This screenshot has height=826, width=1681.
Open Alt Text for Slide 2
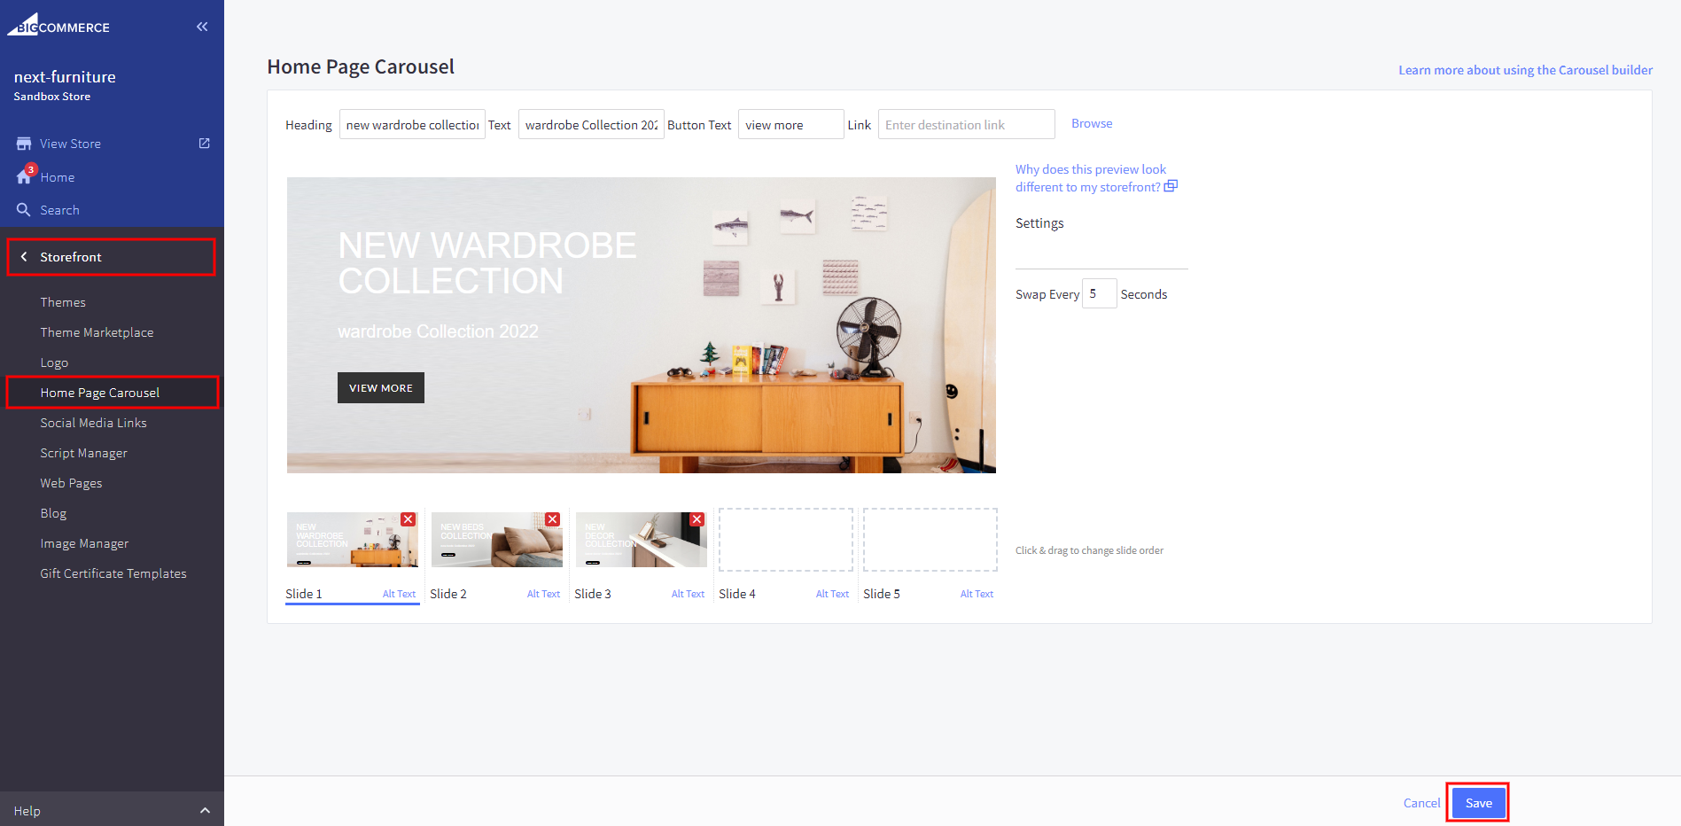point(543,594)
